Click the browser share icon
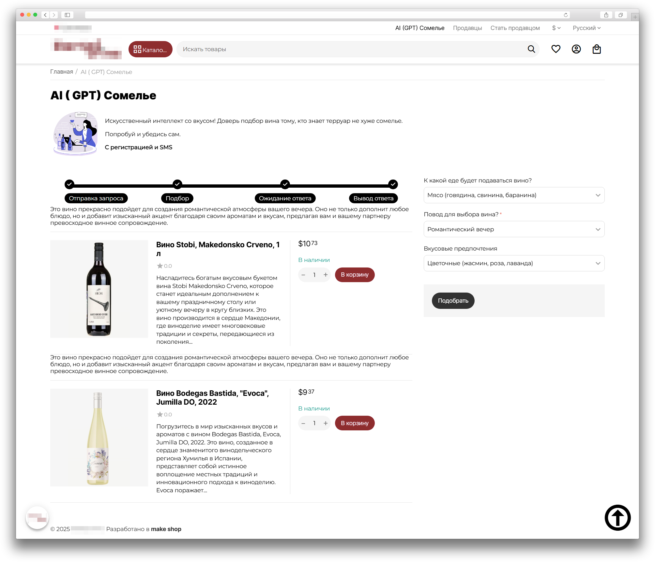655x562 pixels. point(606,15)
